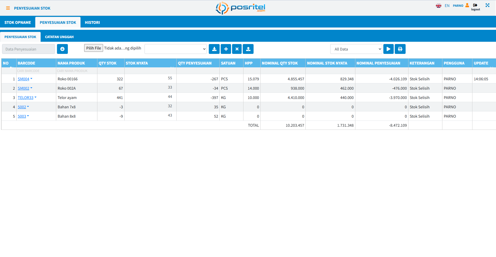Click the circular down-arrow button beside Data Penyesuaian
The width and height of the screenshot is (496, 257).
pyautogui.click(x=62, y=49)
